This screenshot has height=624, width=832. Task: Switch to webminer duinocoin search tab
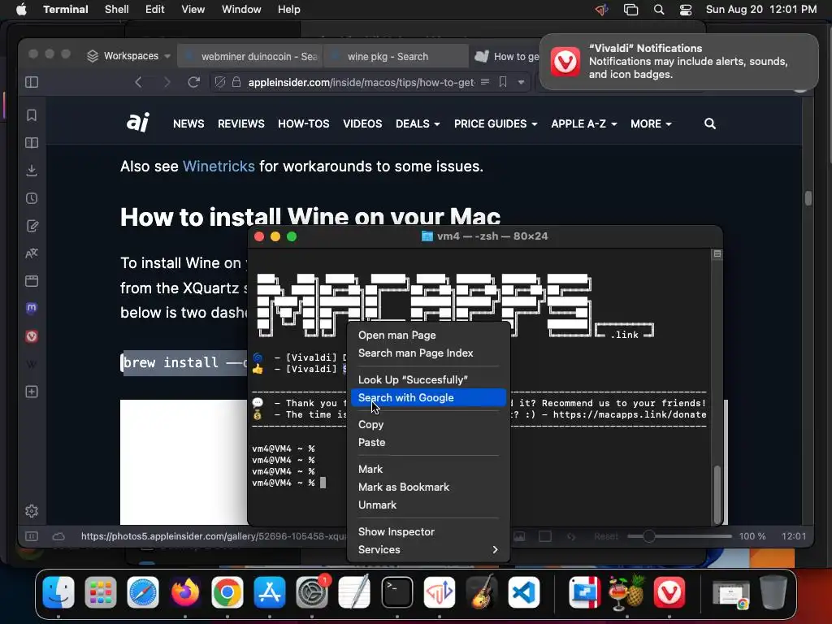250,56
